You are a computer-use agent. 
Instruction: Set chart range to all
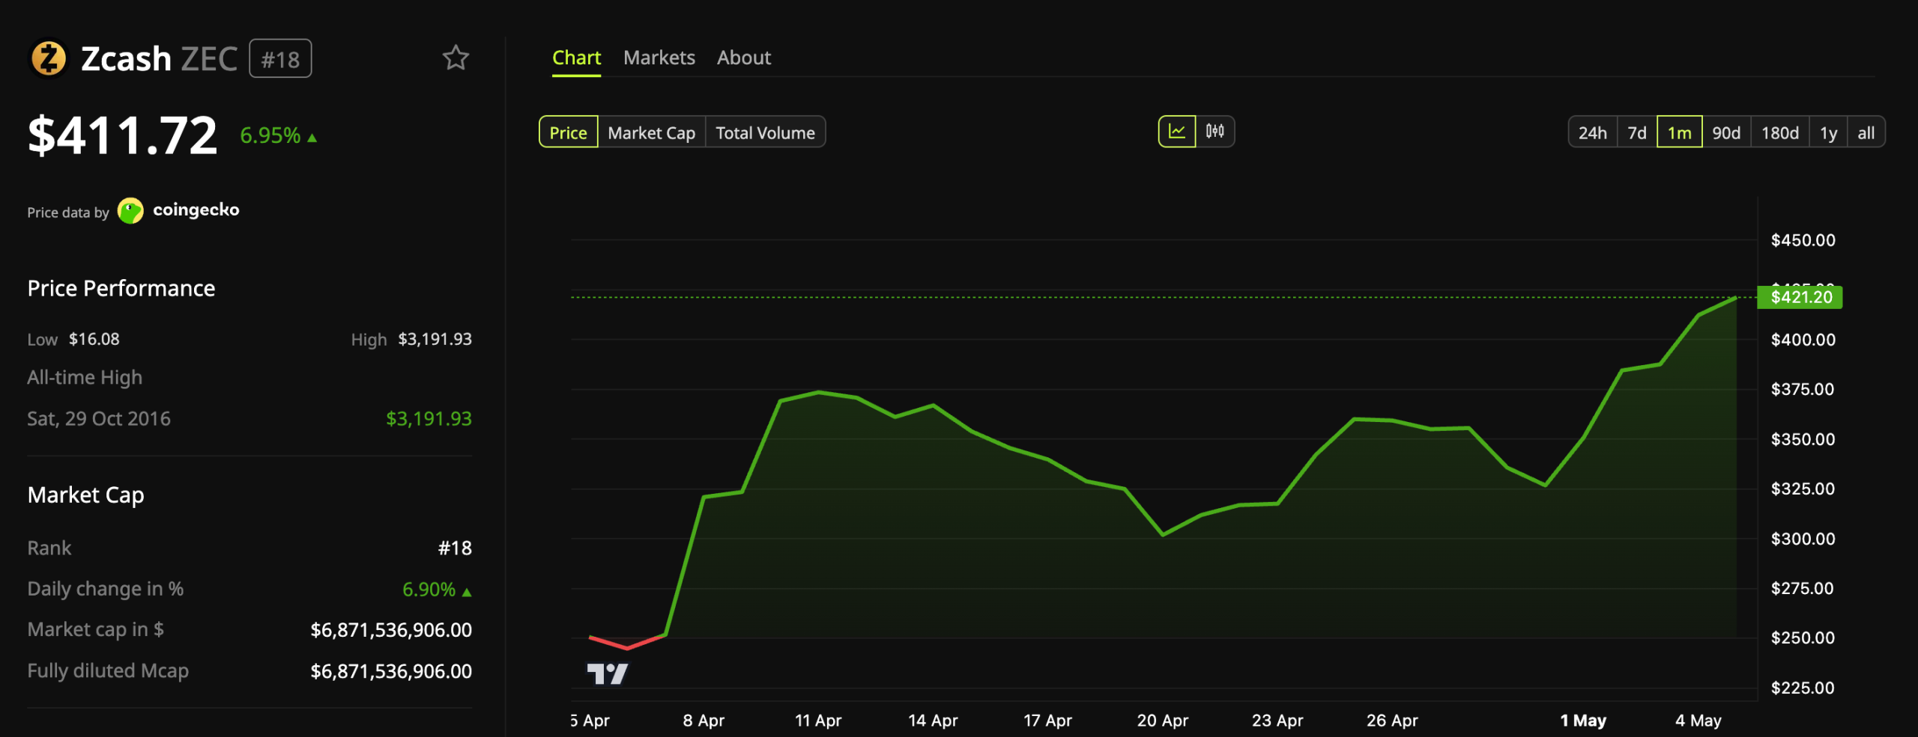tap(1866, 132)
